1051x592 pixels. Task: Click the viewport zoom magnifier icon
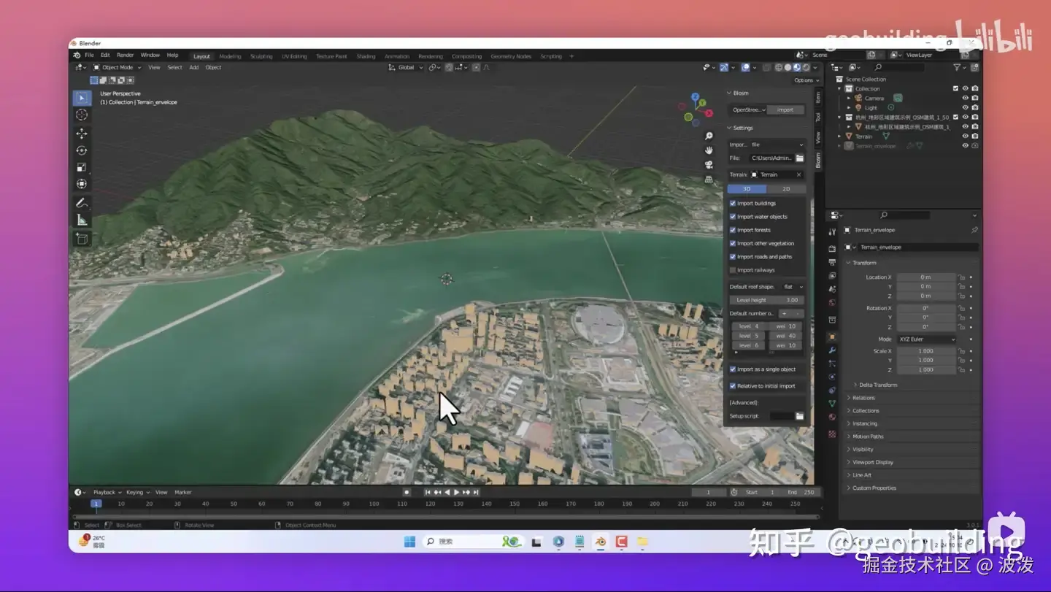click(708, 137)
